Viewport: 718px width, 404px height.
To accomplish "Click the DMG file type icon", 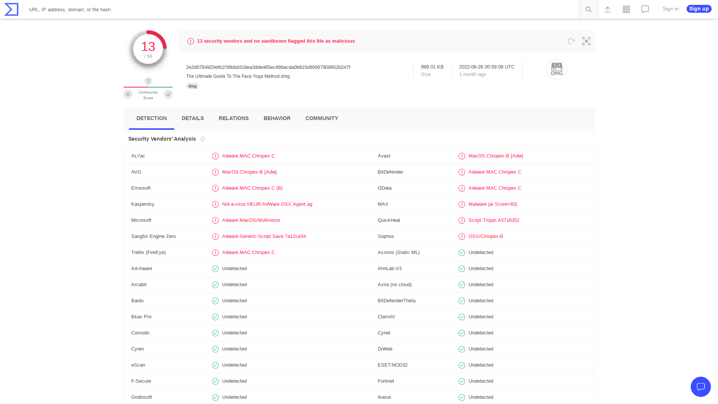I will click(557, 70).
